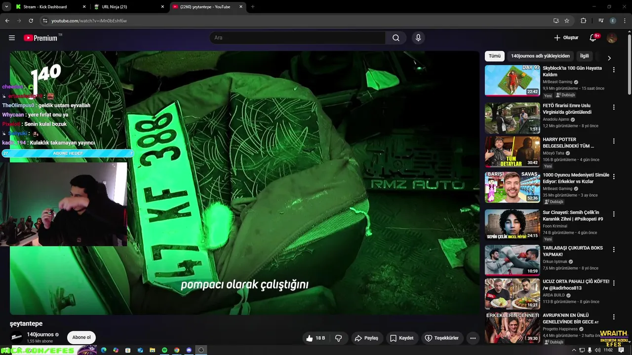The width and height of the screenshot is (632, 355).
Task: Open Chrome three-dot menu
Action: (625, 21)
